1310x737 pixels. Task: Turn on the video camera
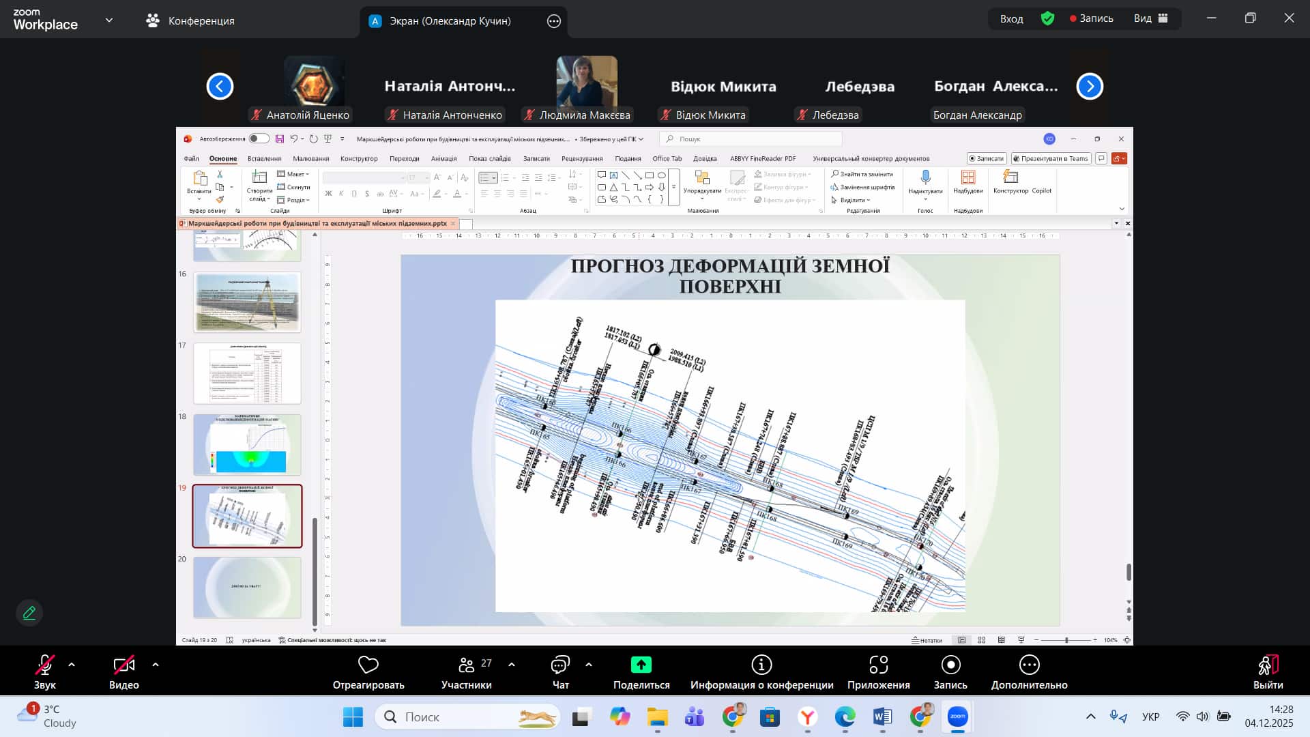point(123,665)
